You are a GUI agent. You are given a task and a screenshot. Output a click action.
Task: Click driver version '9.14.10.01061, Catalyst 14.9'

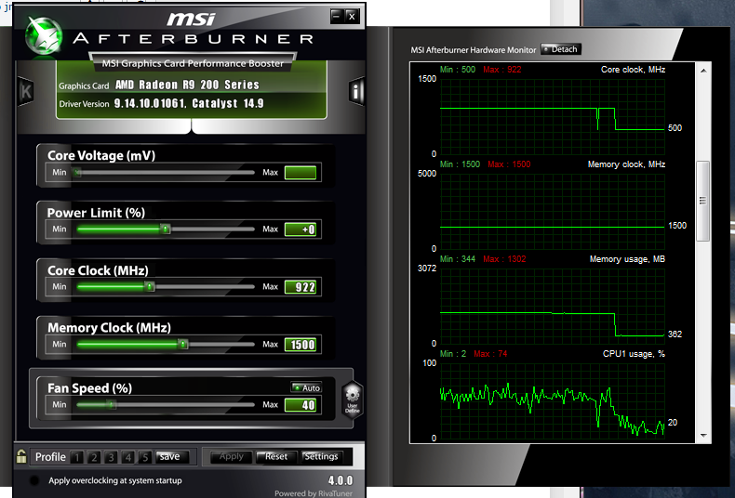[x=189, y=103]
